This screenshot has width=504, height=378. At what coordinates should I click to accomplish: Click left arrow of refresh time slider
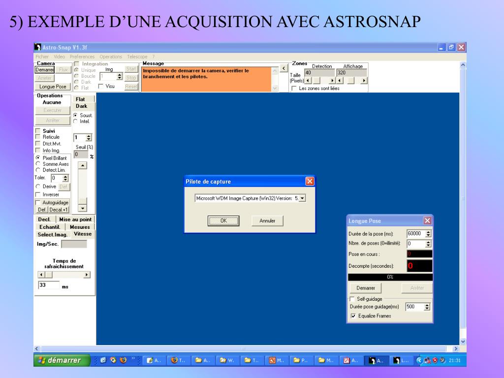click(x=41, y=275)
